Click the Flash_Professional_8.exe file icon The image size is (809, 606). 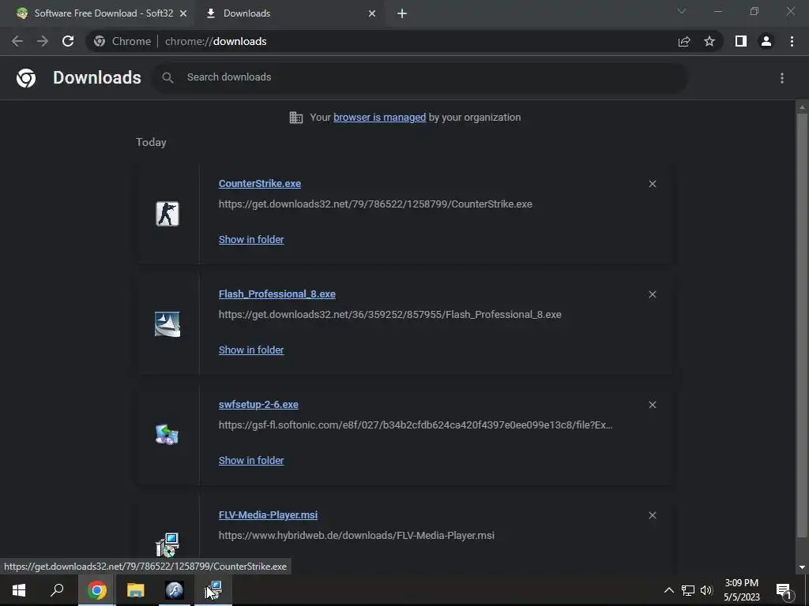(167, 324)
